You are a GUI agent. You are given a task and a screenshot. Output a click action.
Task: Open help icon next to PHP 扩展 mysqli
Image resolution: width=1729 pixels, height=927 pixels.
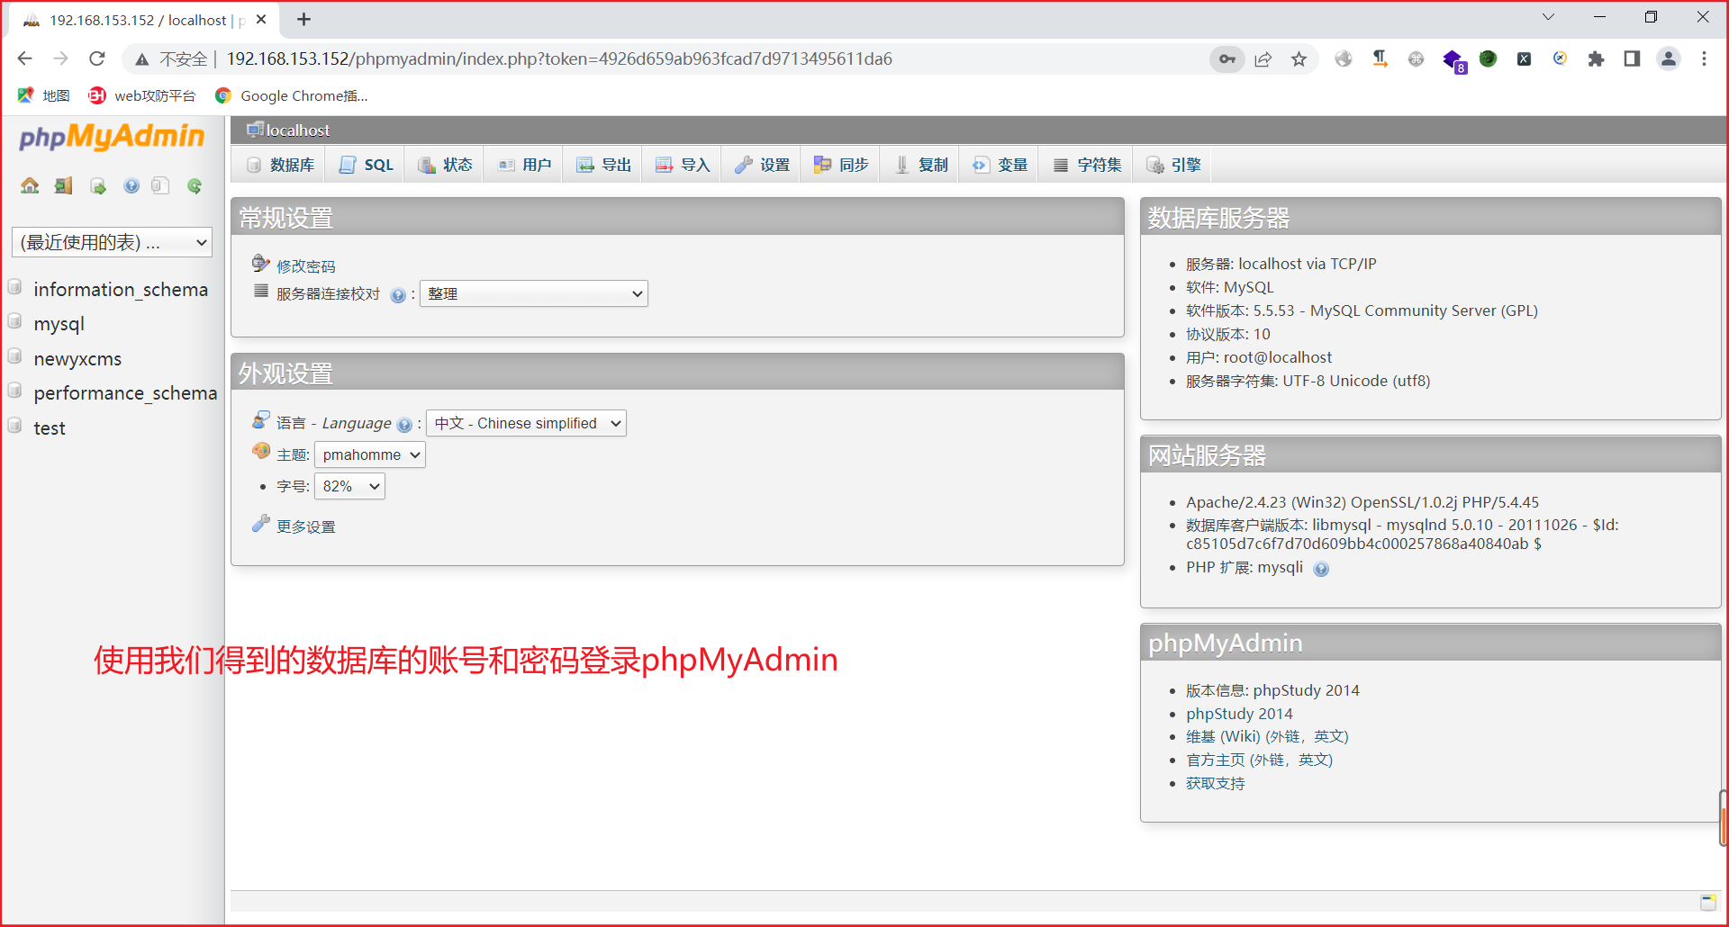pos(1321,569)
